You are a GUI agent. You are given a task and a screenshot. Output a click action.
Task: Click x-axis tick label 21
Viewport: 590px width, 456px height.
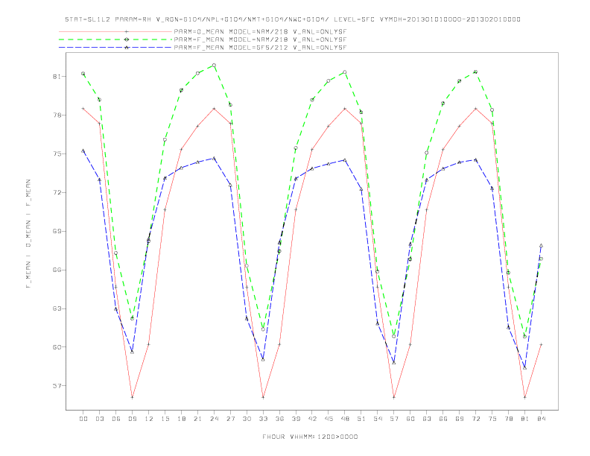pos(197,419)
